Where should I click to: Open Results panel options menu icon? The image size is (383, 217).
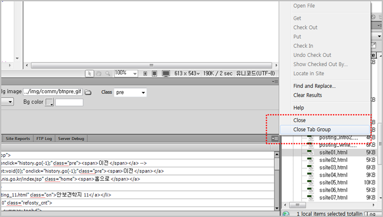[x=275, y=139]
